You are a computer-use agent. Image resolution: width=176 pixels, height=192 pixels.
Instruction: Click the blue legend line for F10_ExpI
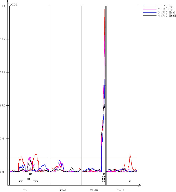pyautogui.click(x=150, y=12)
